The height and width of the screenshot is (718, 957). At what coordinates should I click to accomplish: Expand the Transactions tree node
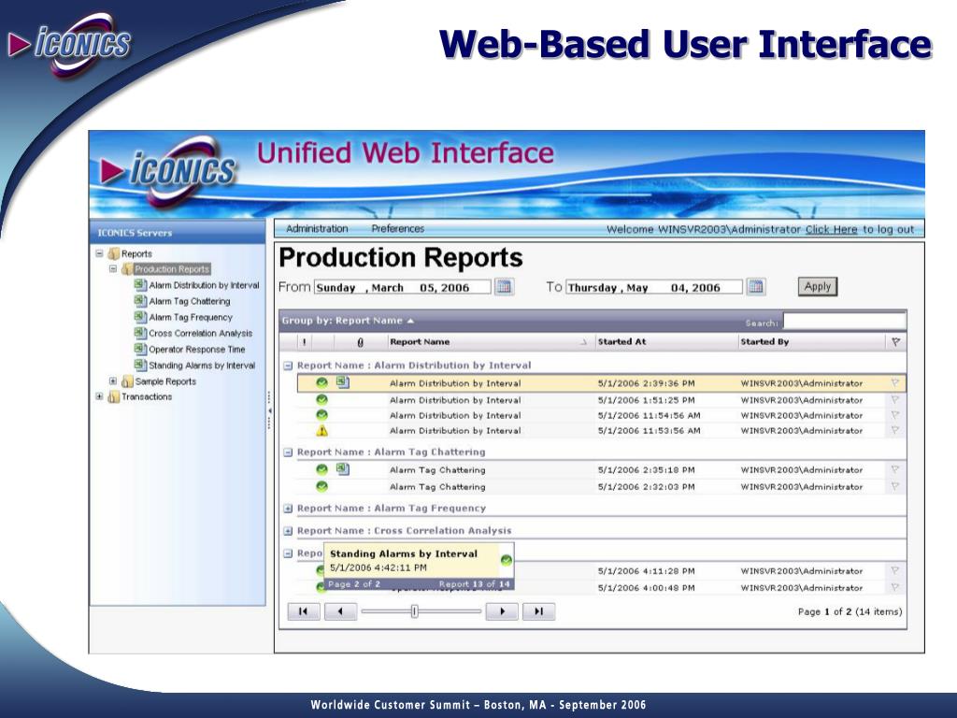pos(99,396)
